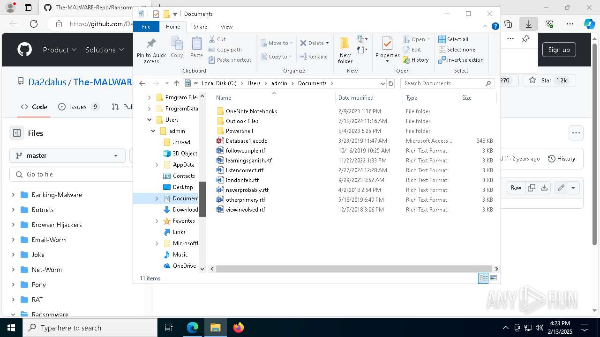Viewport: 600px width, 337px height.
Task: Switch to large icons view layout
Action: tap(494, 278)
